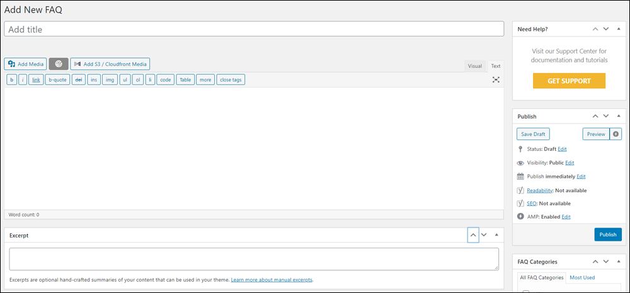Click the AMP lightning bolt icon
Viewport: 630px width, 293px height.
tap(520, 217)
